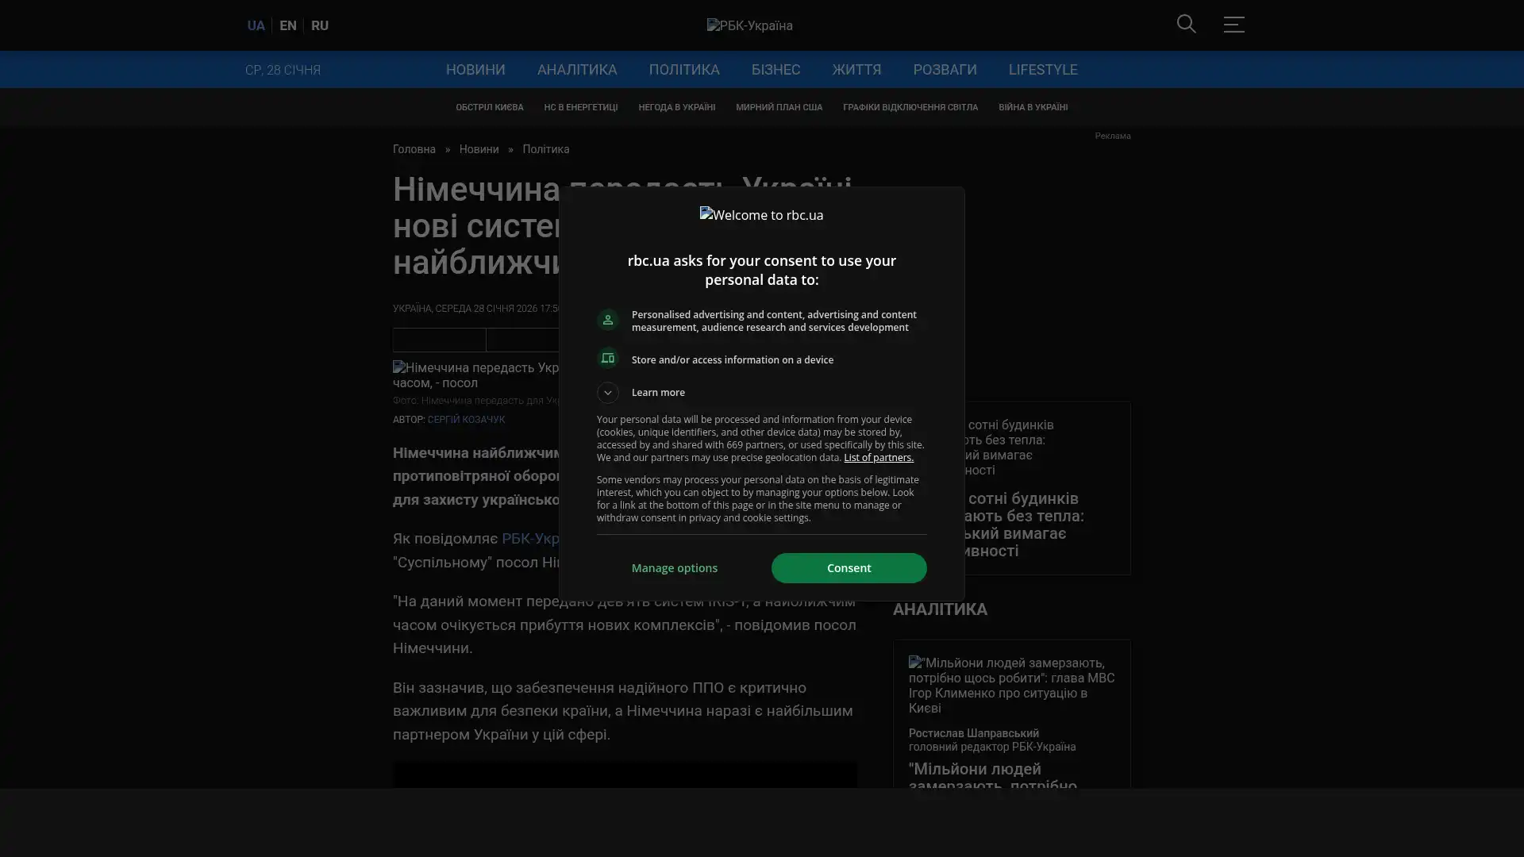Click Manage options button

click(674, 568)
